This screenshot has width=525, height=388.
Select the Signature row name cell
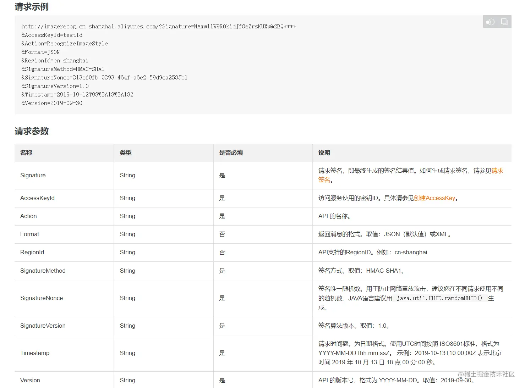(33, 175)
